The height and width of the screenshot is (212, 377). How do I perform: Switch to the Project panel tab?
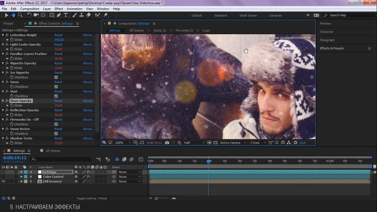8,23
